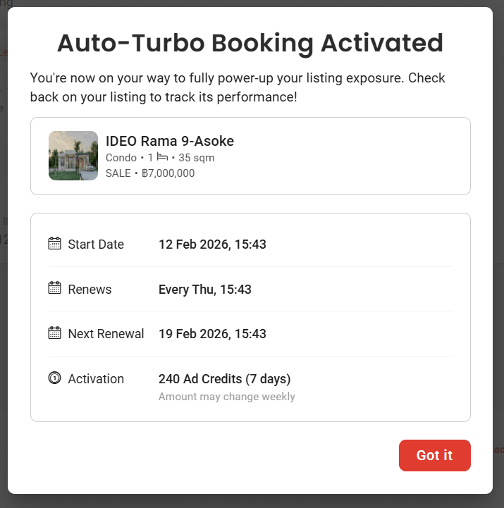504x508 pixels.
Task: Click the Start Date label
Action: pos(96,244)
